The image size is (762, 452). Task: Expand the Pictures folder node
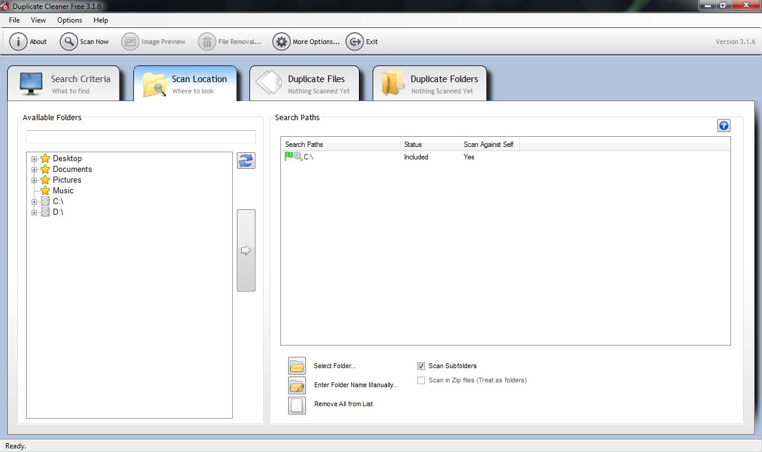pyautogui.click(x=34, y=180)
